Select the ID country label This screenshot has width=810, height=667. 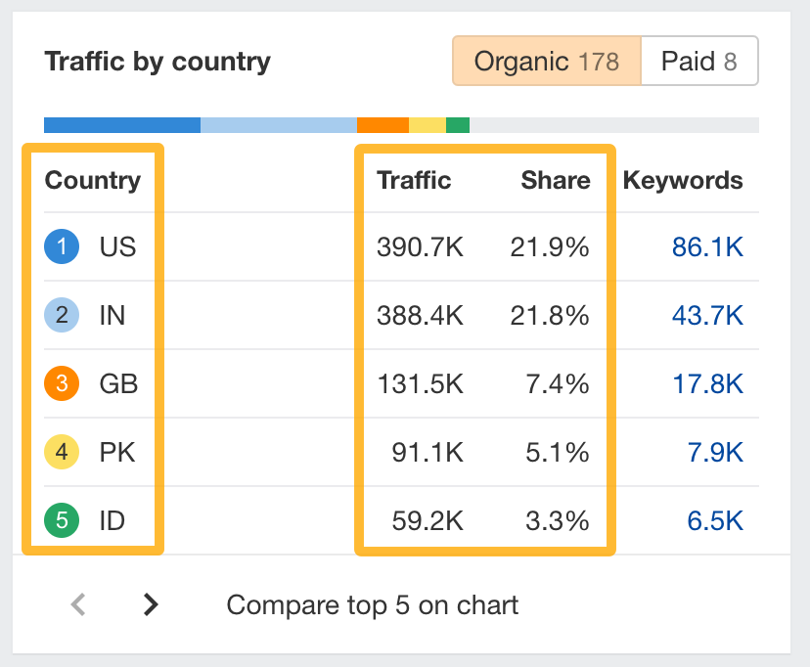click(x=112, y=520)
